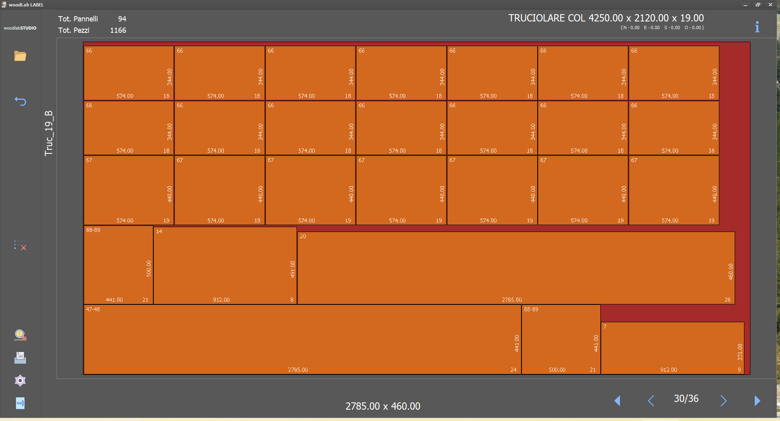Screen dimensions: 780x421
Task: Click the list with red X icon
Action: click(20, 245)
